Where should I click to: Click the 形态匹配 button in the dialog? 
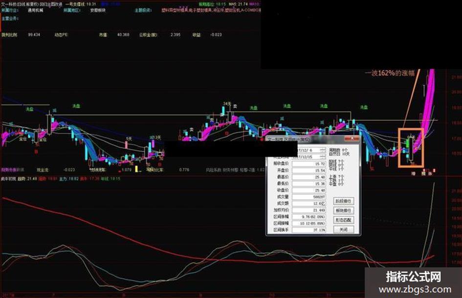pos(344,220)
